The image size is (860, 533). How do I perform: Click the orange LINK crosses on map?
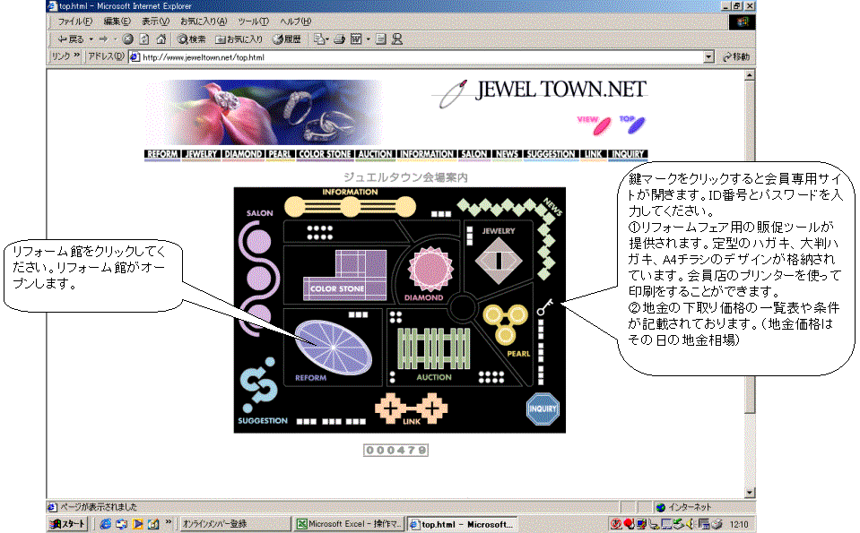click(412, 408)
